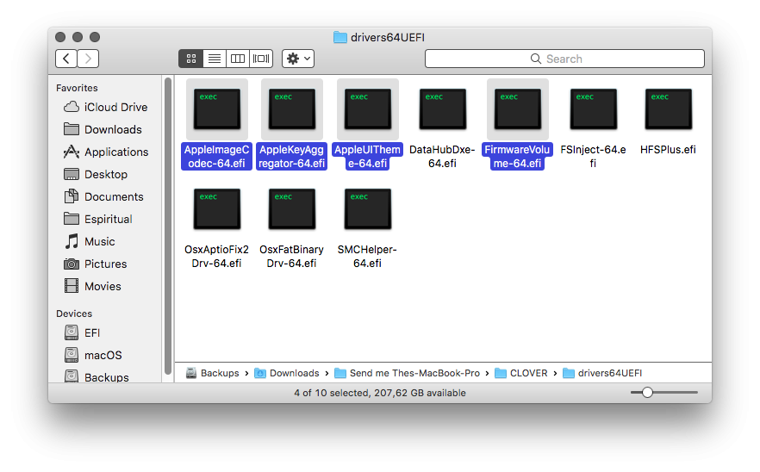Click drivers64UEFI in the path bar
The width and height of the screenshot is (760, 472).
602,373
